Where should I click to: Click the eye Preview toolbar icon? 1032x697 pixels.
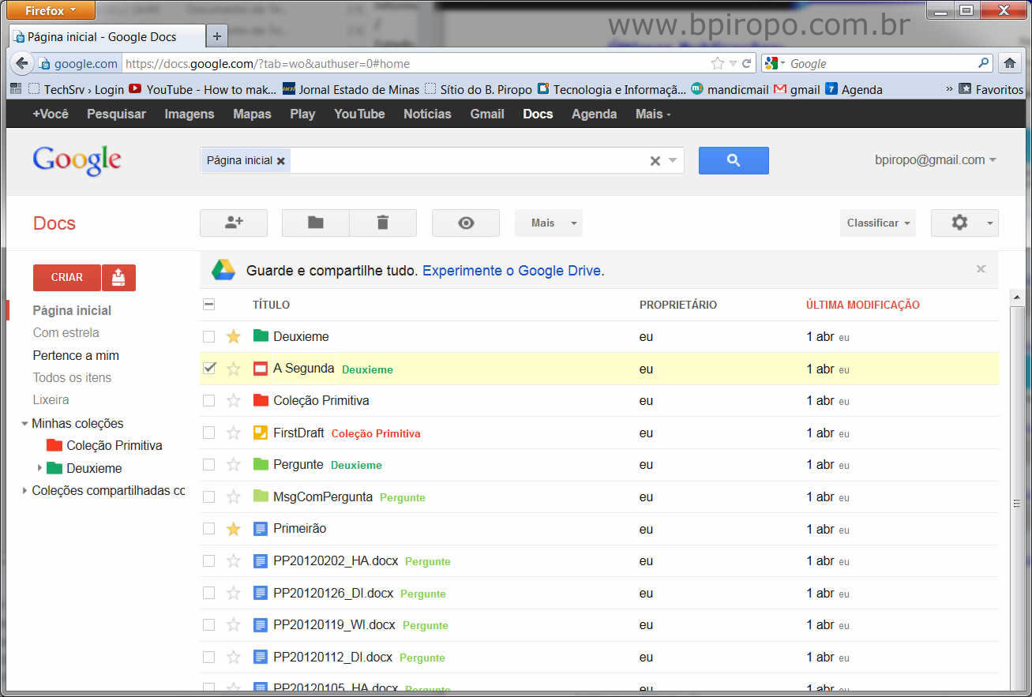tap(466, 223)
